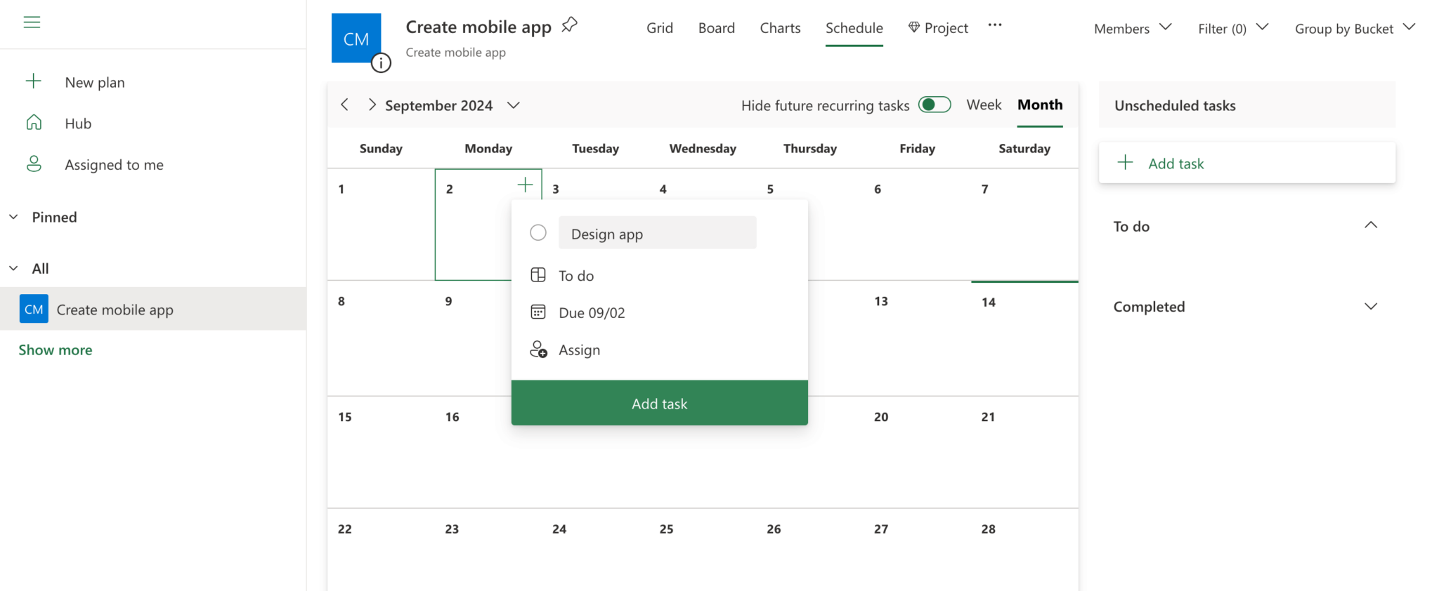The image size is (1439, 591).
Task: Go to next month arrow
Action: [x=372, y=105]
